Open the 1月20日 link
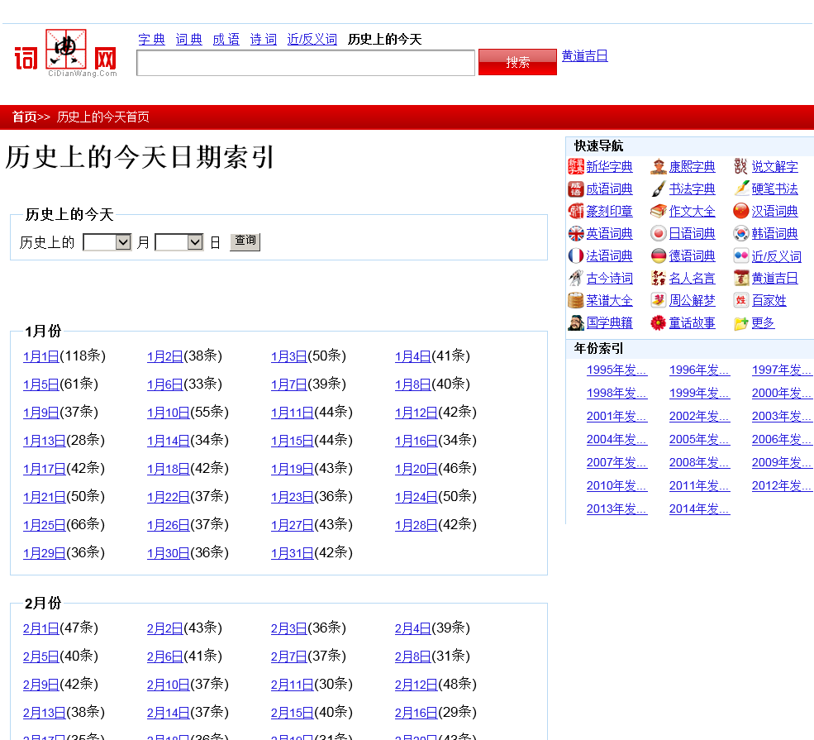The height and width of the screenshot is (740, 814). tap(417, 469)
